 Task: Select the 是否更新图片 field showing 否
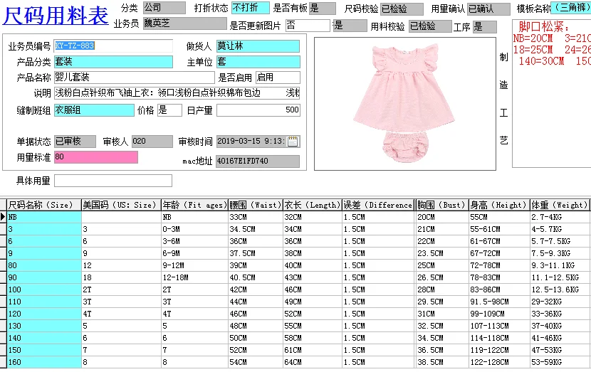[308, 26]
